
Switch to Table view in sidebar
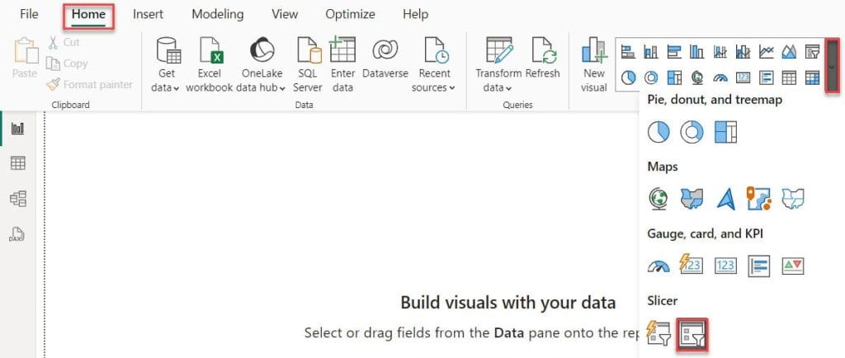pyautogui.click(x=18, y=163)
